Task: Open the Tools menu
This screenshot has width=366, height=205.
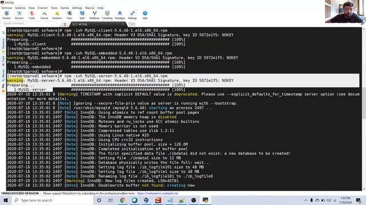Action: pyautogui.click(x=54, y=8)
